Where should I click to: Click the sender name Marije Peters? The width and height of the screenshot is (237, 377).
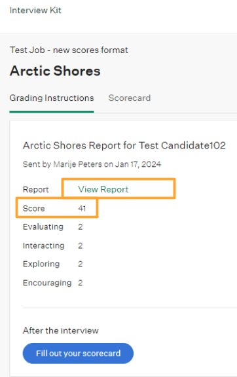pyautogui.click(x=77, y=164)
